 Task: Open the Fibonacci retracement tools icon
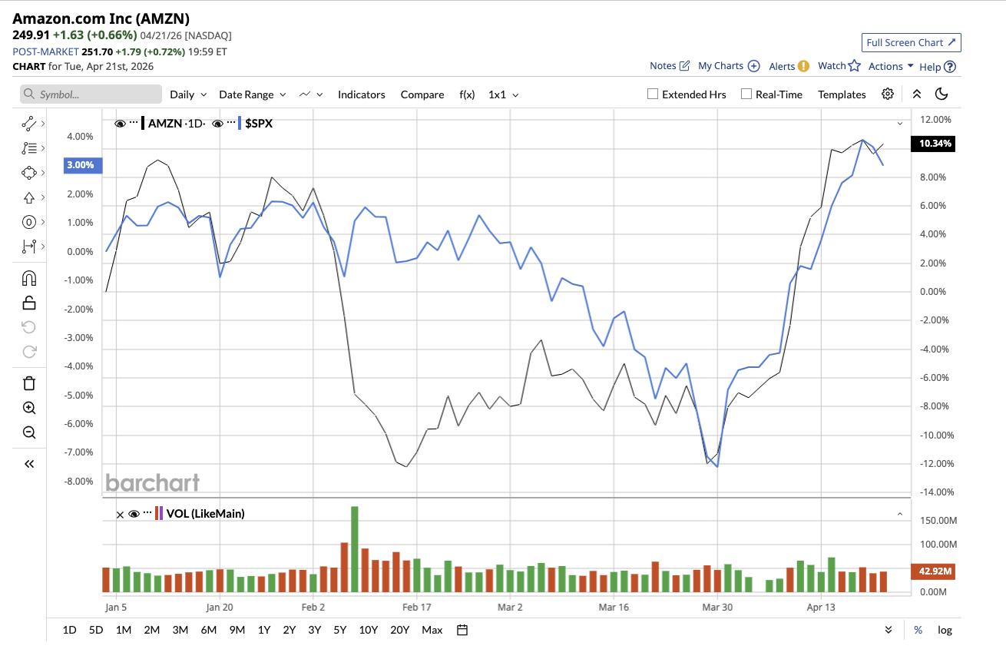click(29, 148)
